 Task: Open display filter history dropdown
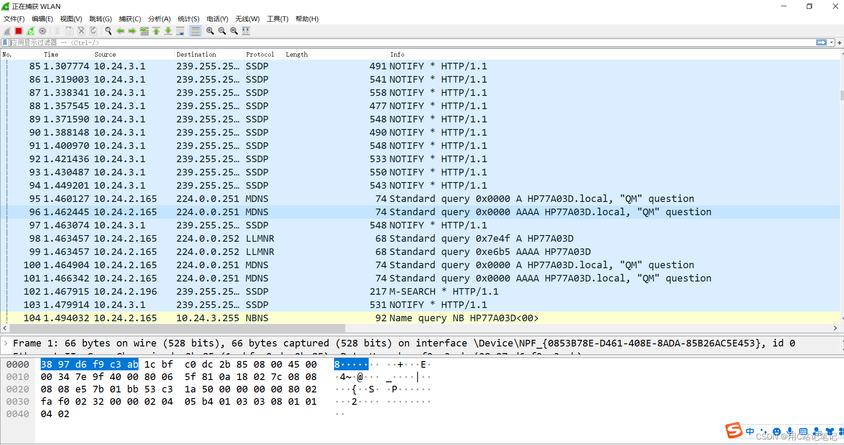pos(832,42)
